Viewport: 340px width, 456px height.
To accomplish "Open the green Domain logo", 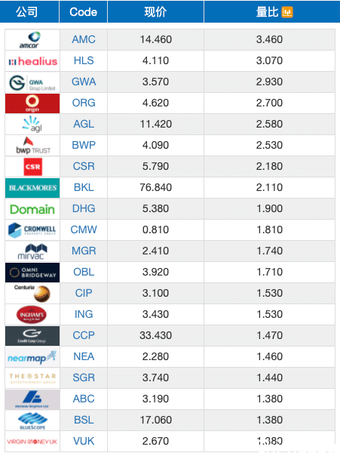I will [32, 209].
